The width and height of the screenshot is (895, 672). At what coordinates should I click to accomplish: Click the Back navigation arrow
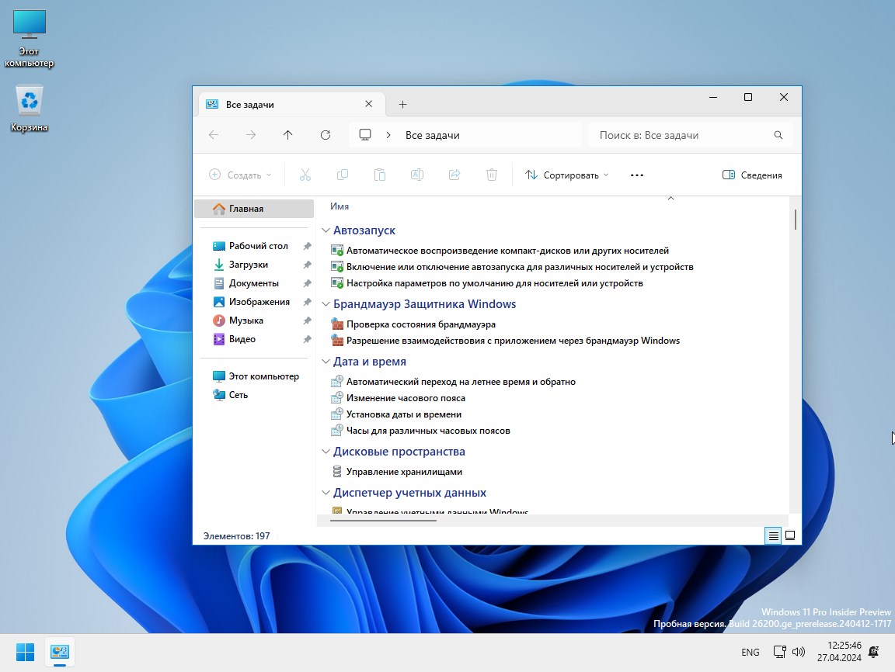click(214, 135)
